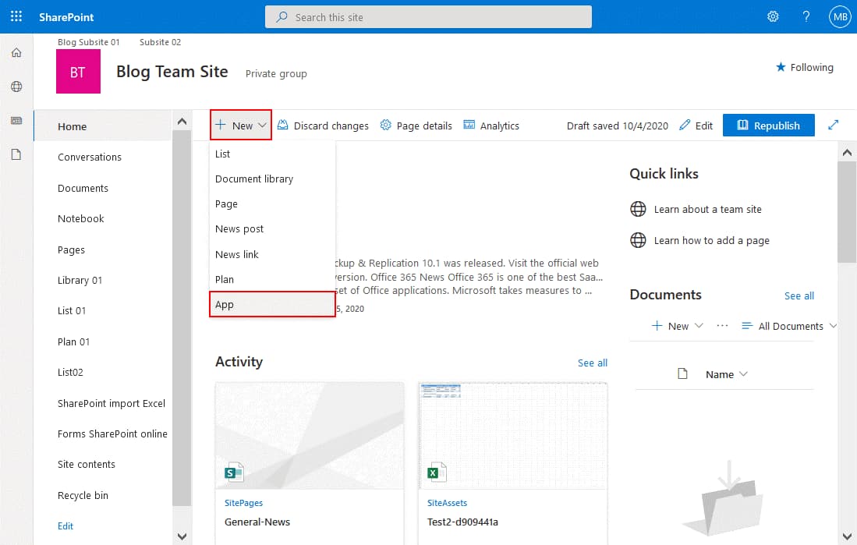Select the Home icon in left rail

click(16, 52)
